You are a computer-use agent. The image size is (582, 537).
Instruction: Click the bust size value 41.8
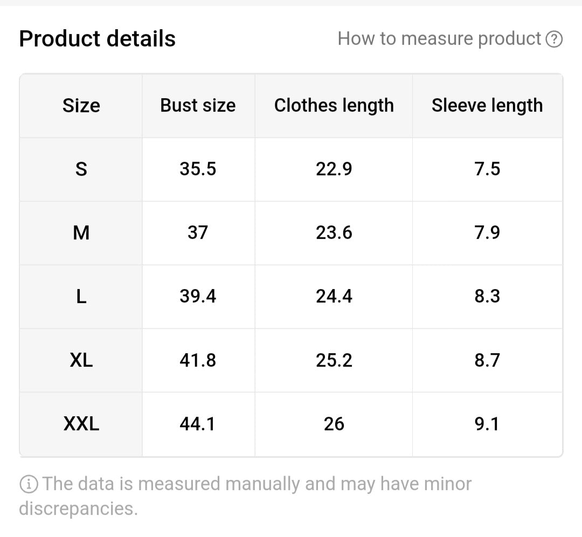(x=197, y=360)
